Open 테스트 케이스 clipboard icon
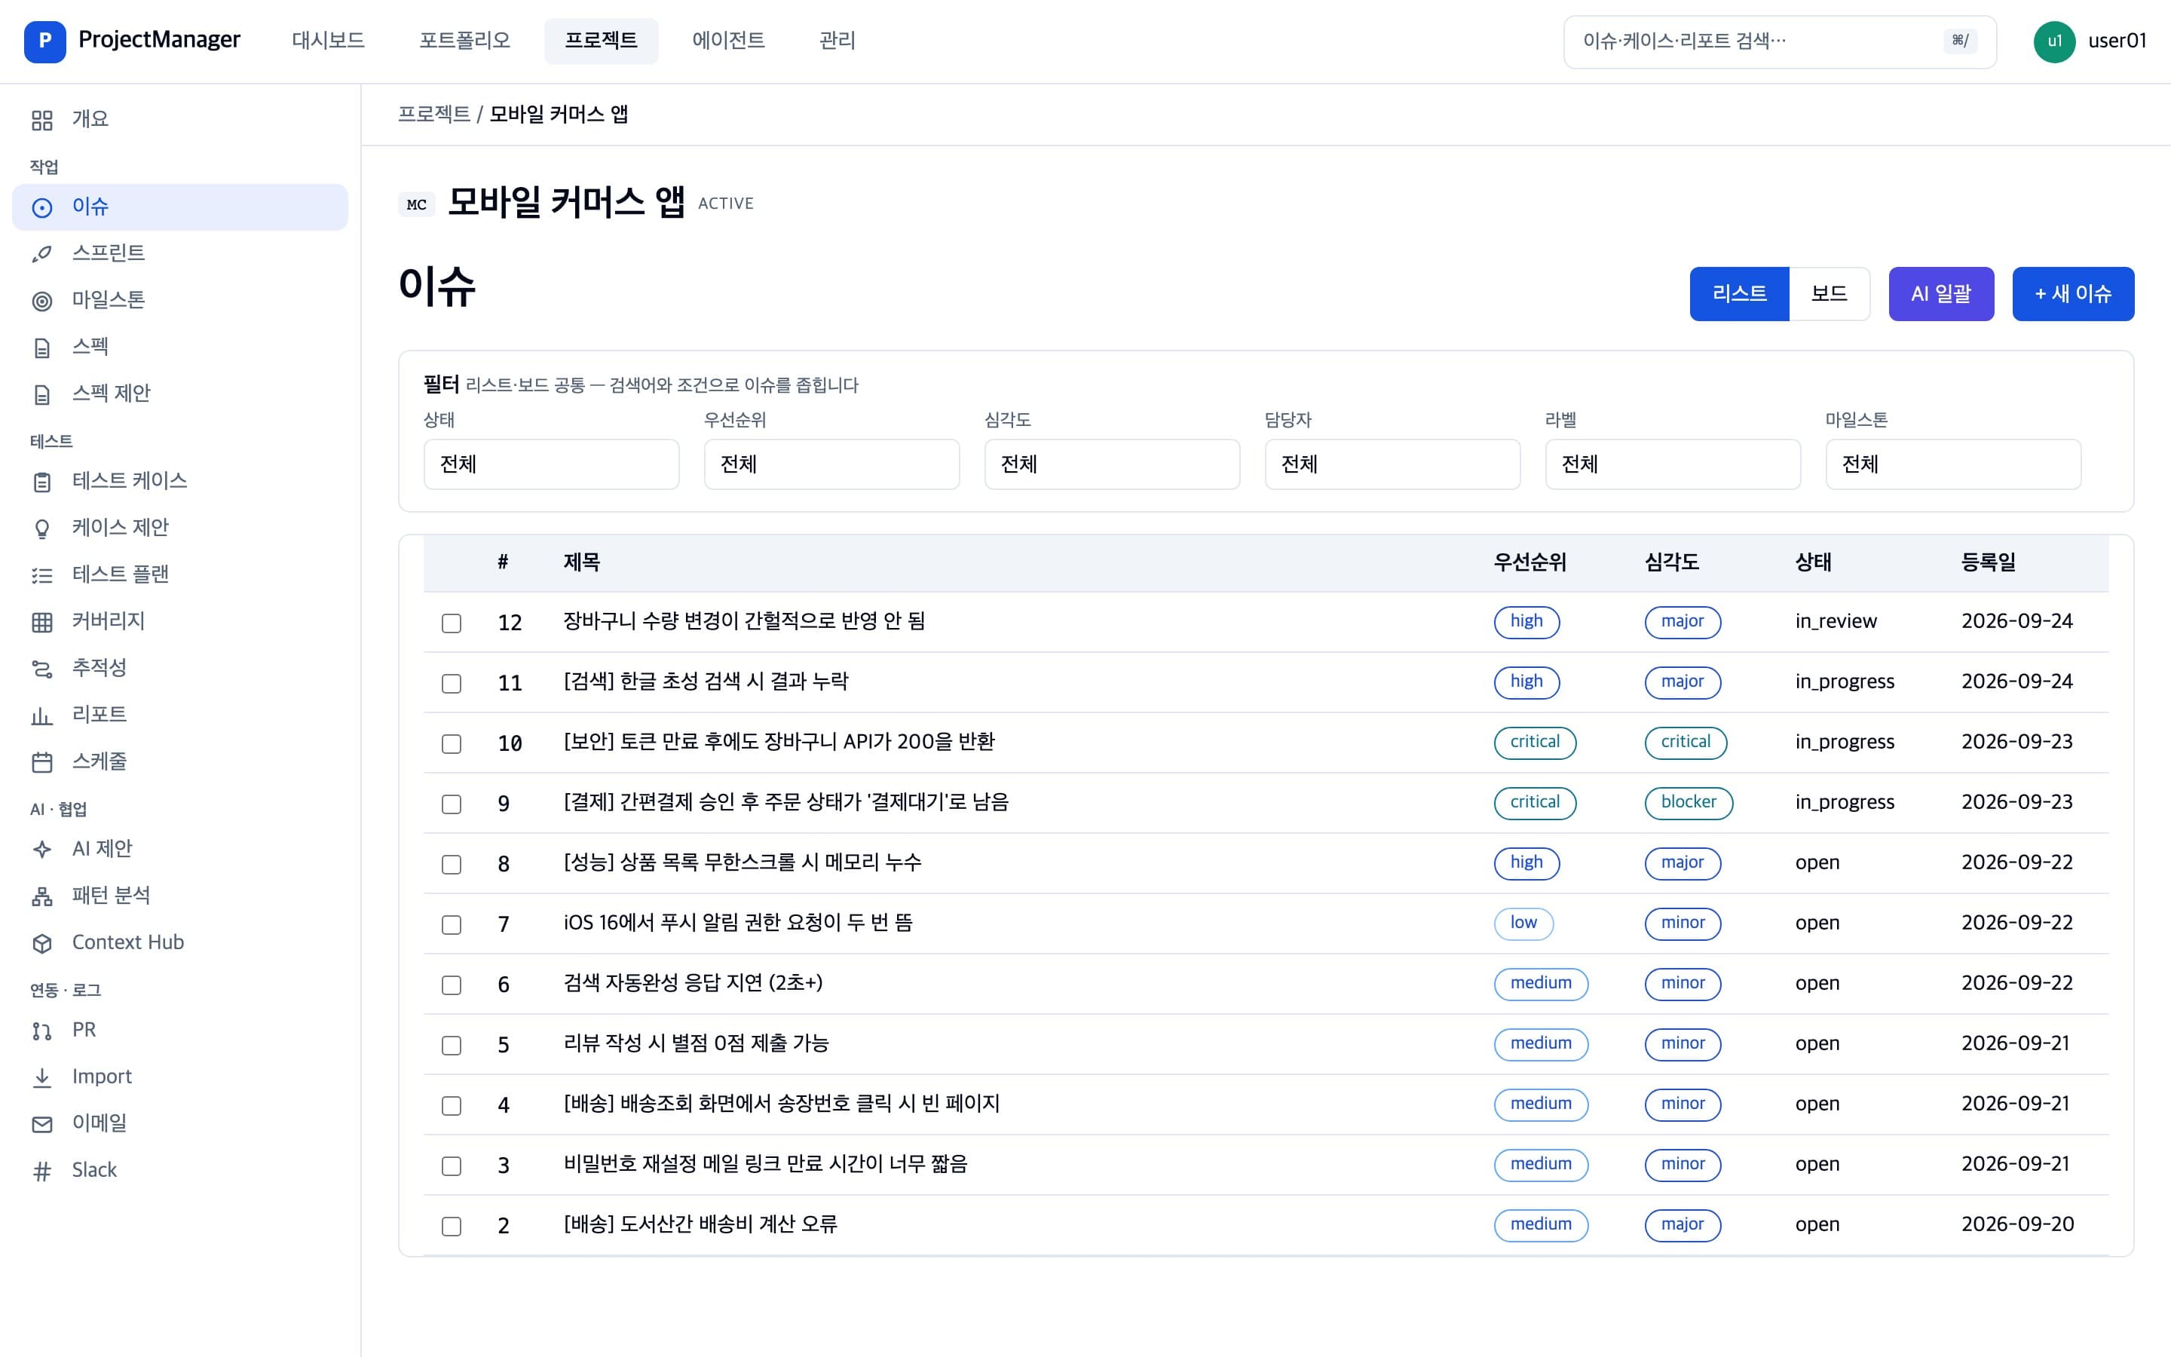This screenshot has width=2171, height=1357. click(42, 482)
